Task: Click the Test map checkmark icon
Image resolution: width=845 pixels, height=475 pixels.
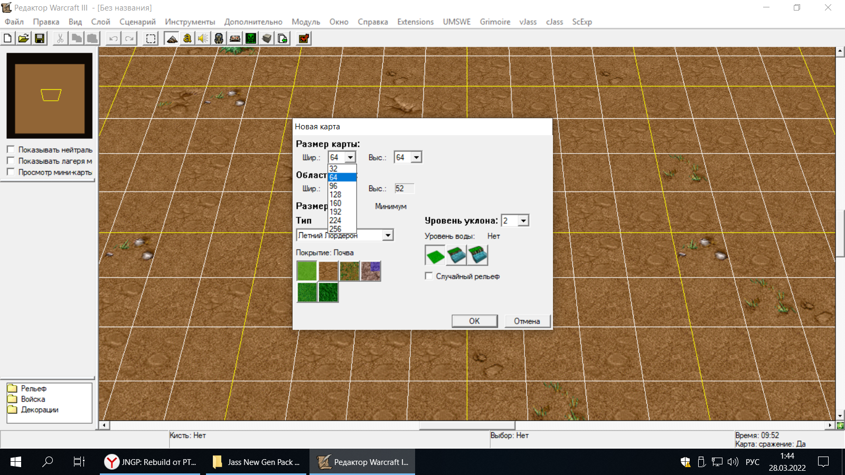Action: pos(304,39)
